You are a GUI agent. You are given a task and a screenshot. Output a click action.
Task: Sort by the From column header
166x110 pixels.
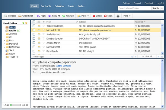click(49, 22)
